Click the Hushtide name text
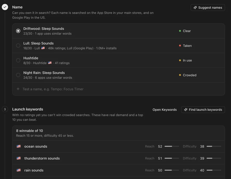 click(31, 58)
